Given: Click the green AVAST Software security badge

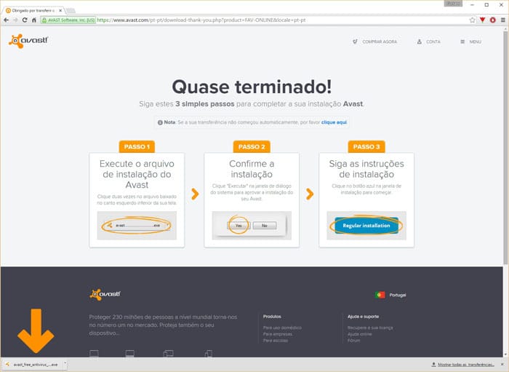Looking at the screenshot, I should [68, 20].
